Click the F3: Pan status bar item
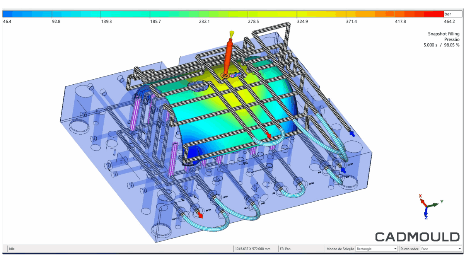464x261 pixels. pyautogui.click(x=285, y=249)
